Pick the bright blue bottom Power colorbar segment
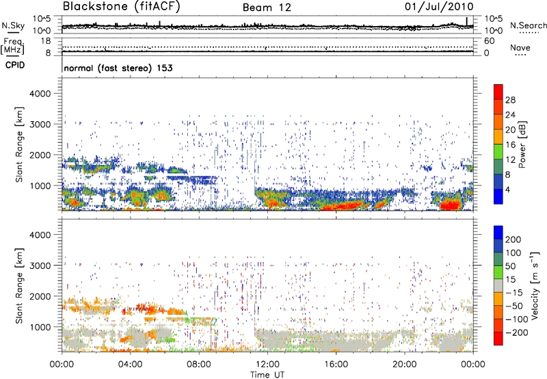The width and height of the screenshot is (547, 379). [498, 196]
